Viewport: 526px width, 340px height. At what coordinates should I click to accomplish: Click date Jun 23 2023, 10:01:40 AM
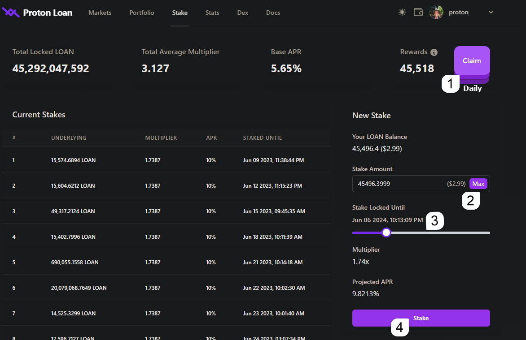pos(273,313)
